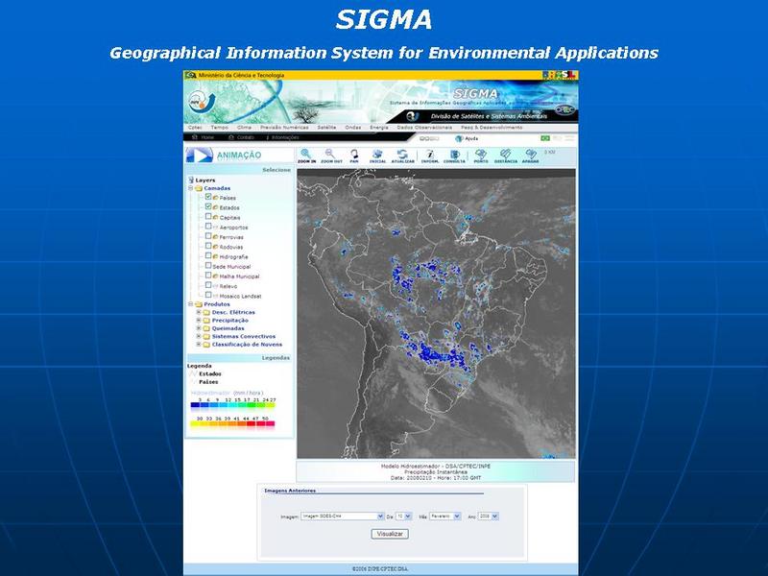768x576 pixels.
Task: Enable the Malha Municipal layer checkbox
Action: (208, 275)
